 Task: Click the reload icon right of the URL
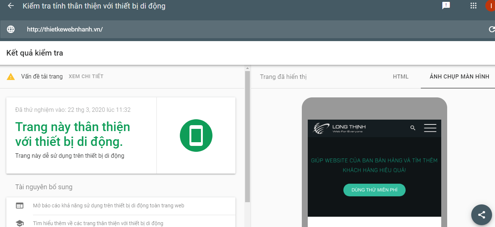pos(492,29)
